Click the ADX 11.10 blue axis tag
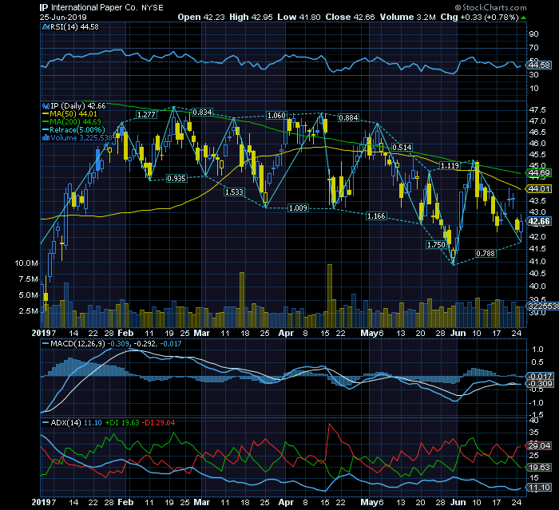 [x=539, y=488]
